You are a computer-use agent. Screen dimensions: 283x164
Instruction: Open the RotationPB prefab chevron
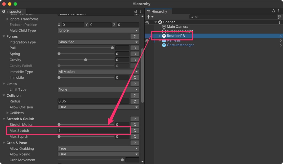tap(281, 36)
